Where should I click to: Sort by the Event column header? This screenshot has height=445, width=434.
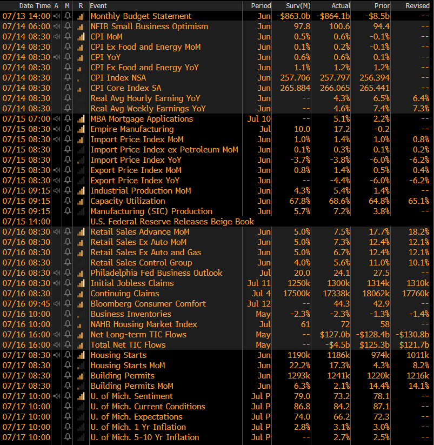98,5
